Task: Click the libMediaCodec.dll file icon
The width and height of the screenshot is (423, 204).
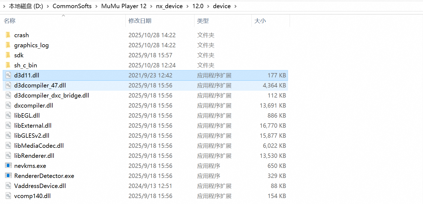Action: point(8,146)
